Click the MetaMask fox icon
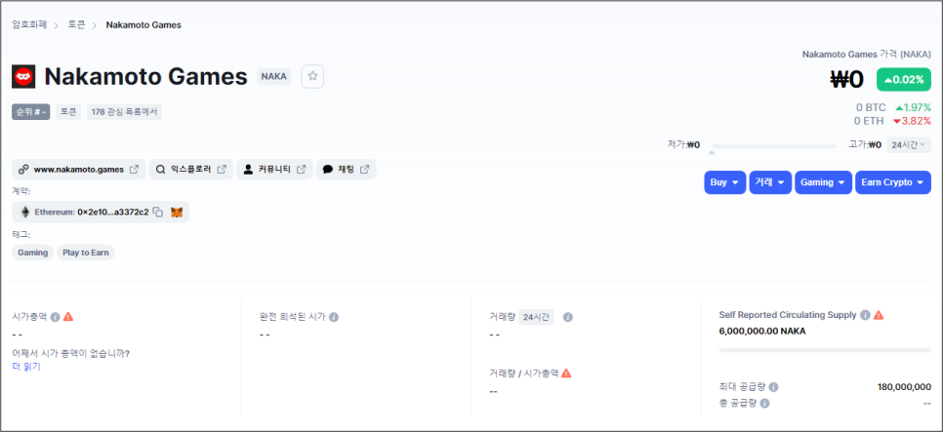 pyautogui.click(x=177, y=212)
